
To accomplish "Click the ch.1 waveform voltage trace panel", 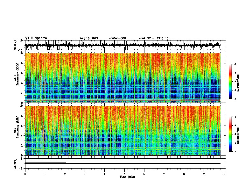I will 124,45.
